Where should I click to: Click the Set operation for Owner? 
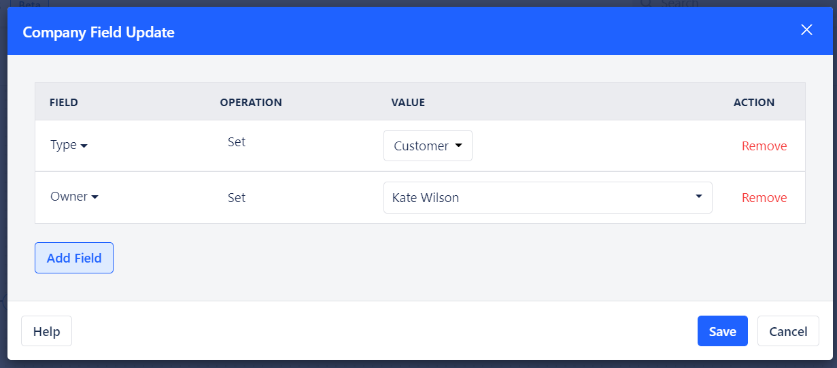pyautogui.click(x=237, y=198)
